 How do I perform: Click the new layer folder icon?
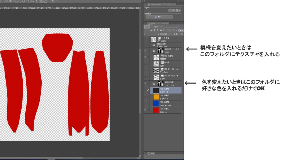[166, 34]
